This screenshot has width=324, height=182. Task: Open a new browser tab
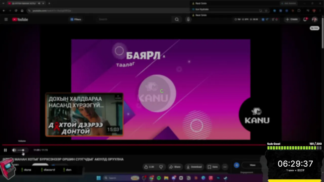(x=49, y=3)
